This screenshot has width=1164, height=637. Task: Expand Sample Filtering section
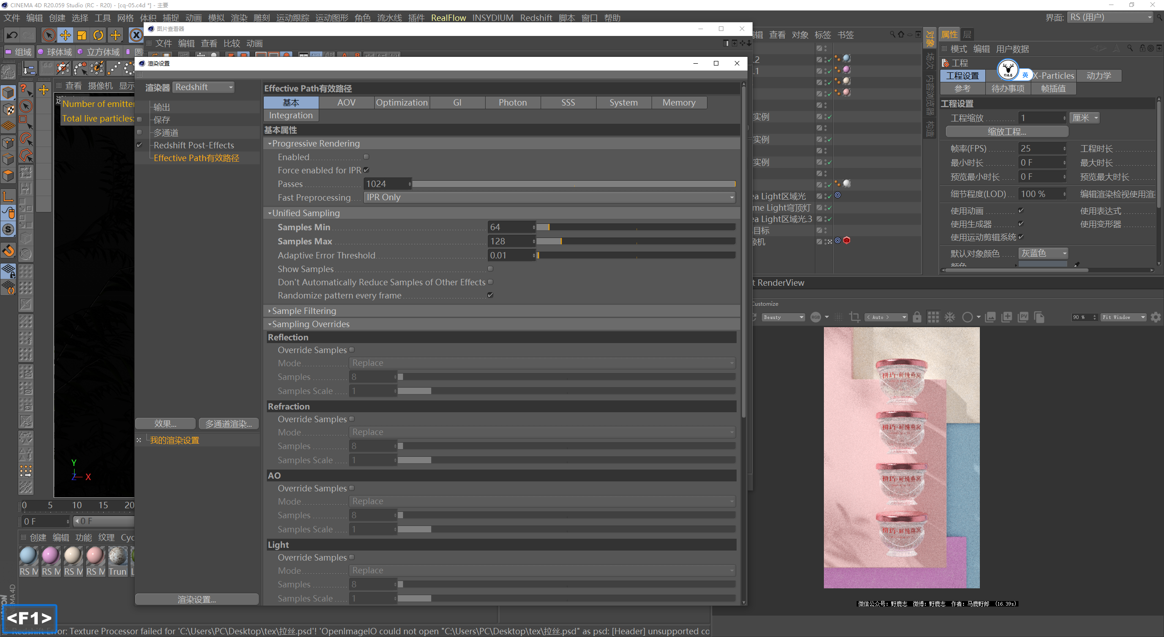click(x=270, y=311)
